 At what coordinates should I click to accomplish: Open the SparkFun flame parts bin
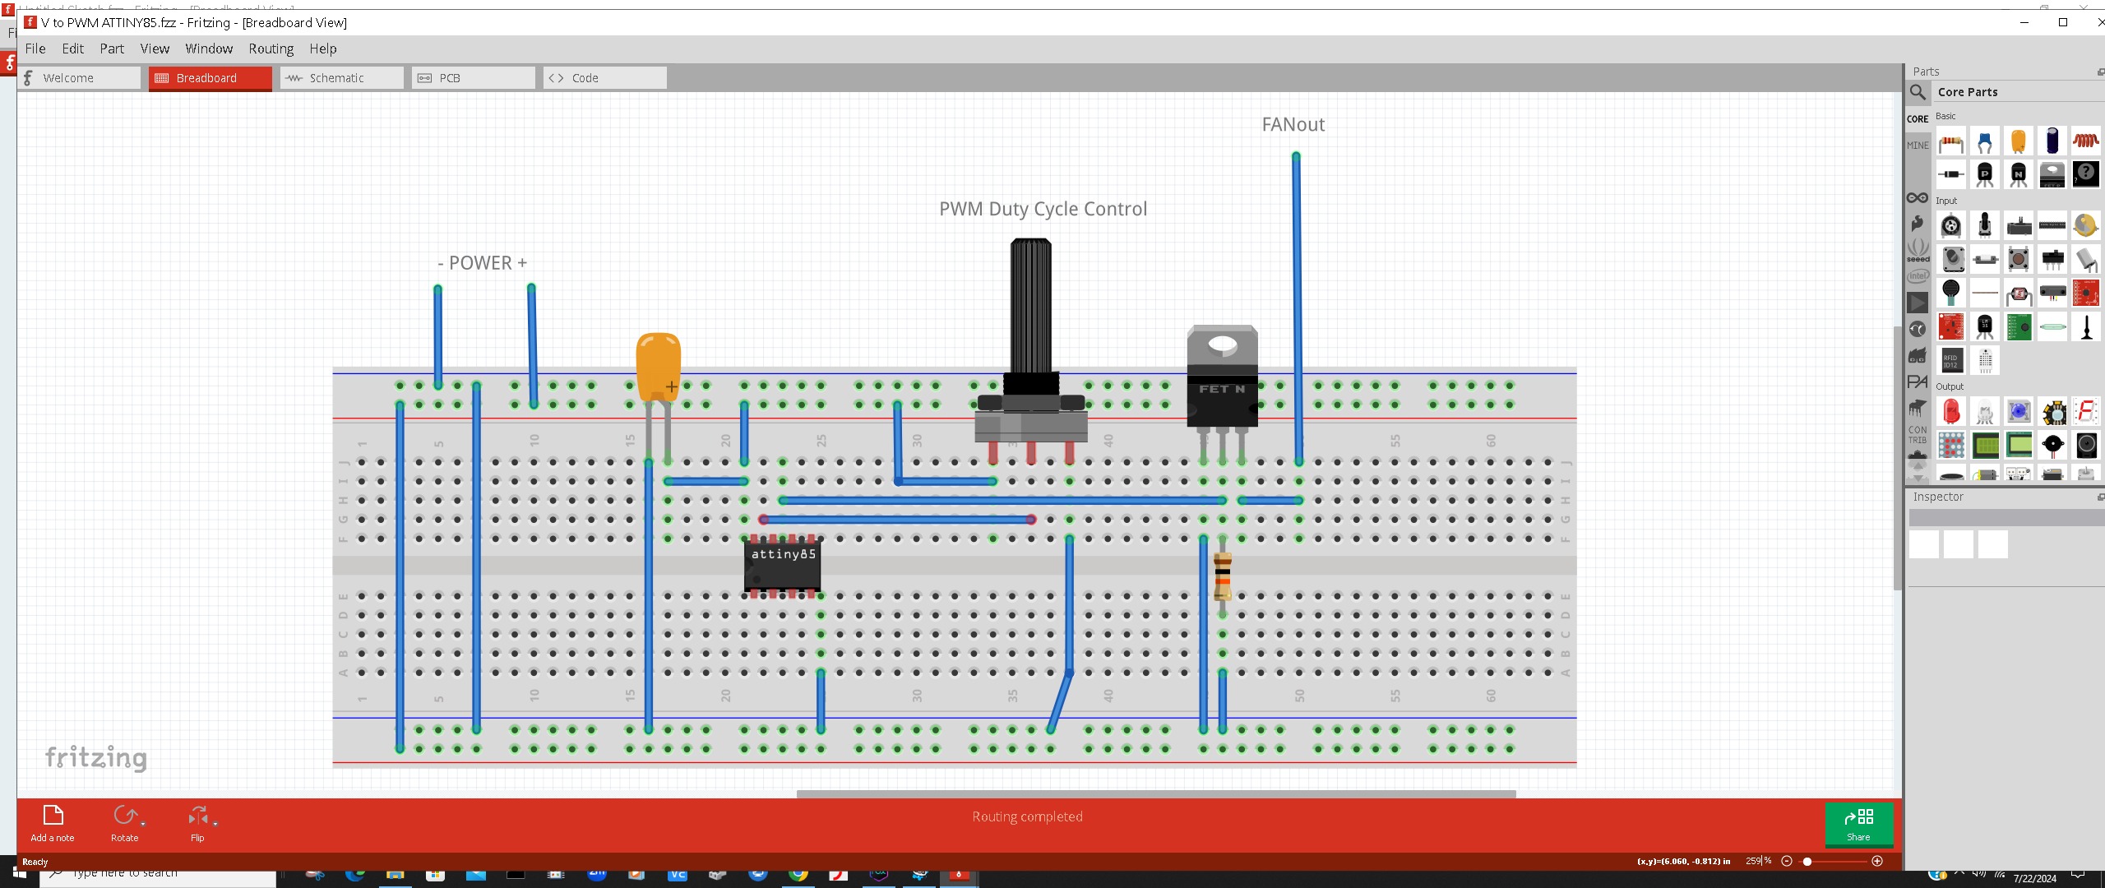tap(1918, 224)
